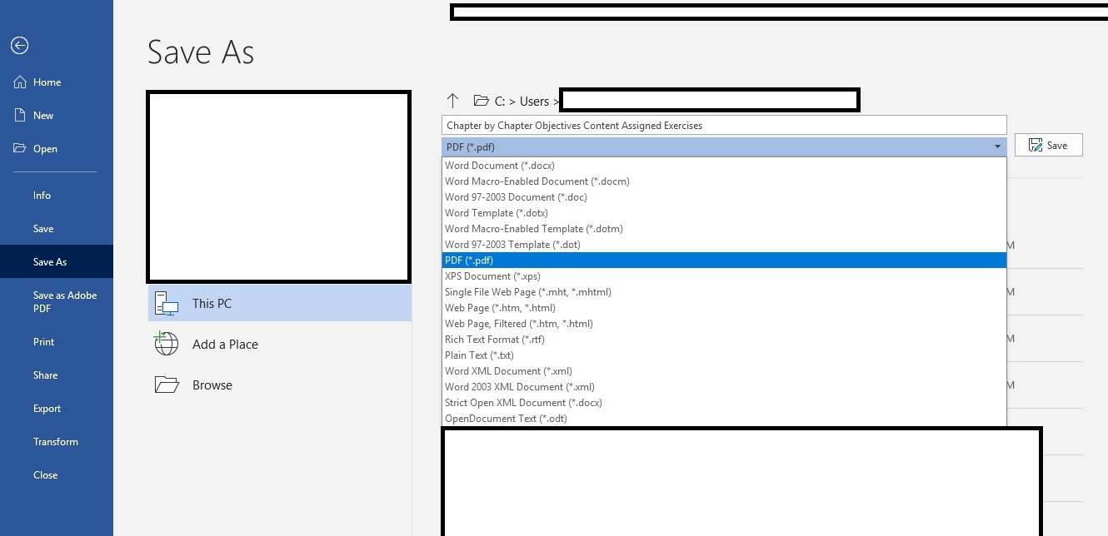1108x536 pixels.
Task: Select Word Template (*.dotx) option
Action: [x=724, y=213]
